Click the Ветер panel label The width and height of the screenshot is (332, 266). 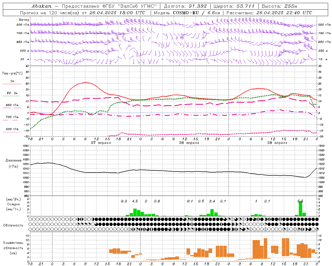coord(24,20)
